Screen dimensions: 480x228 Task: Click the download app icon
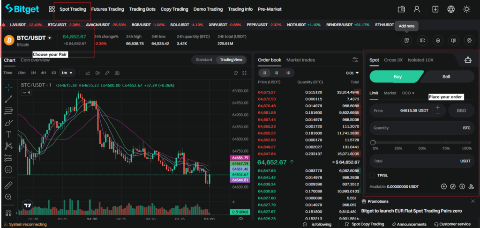pos(435,9)
